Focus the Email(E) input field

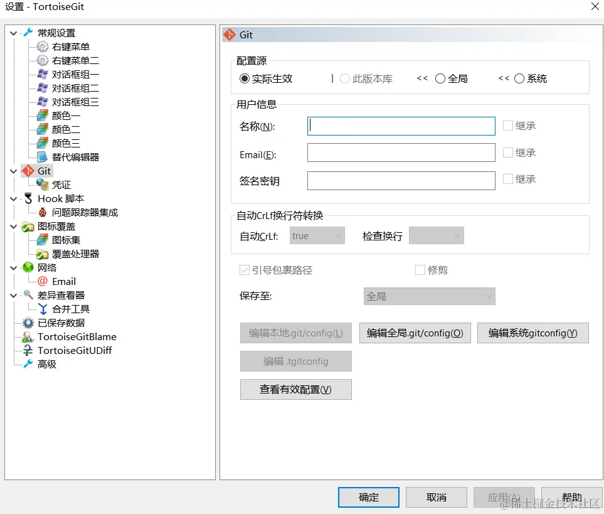401,153
